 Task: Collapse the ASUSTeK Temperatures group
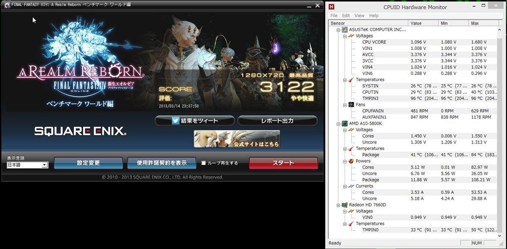click(345, 80)
